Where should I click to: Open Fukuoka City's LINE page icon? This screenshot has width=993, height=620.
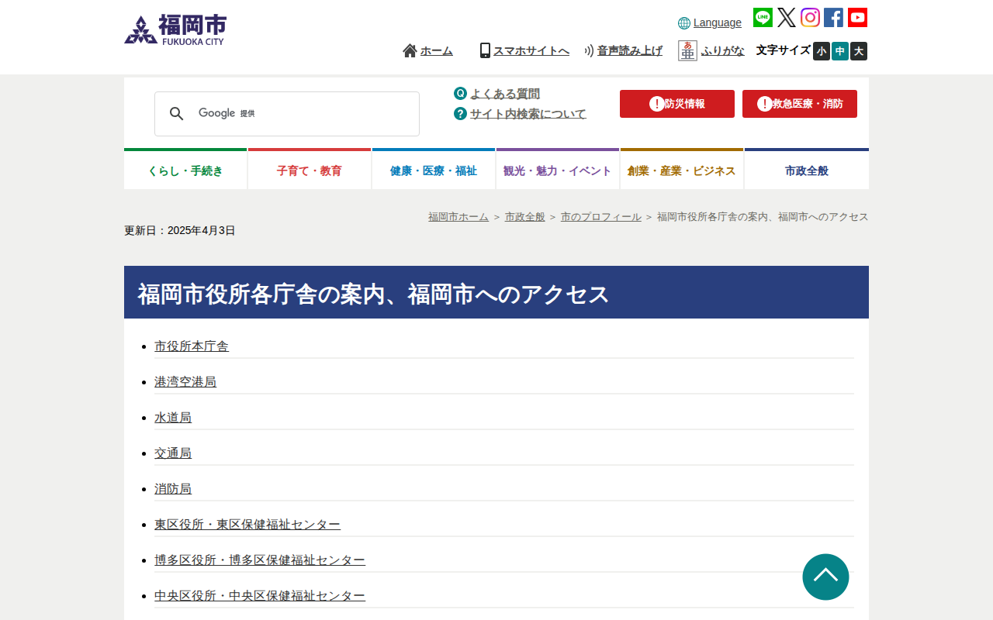(763, 17)
